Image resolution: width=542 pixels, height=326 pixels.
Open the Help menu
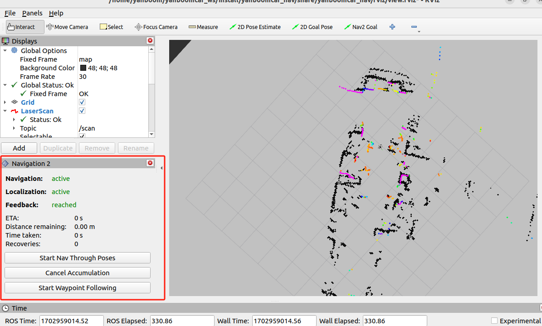pyautogui.click(x=56, y=13)
